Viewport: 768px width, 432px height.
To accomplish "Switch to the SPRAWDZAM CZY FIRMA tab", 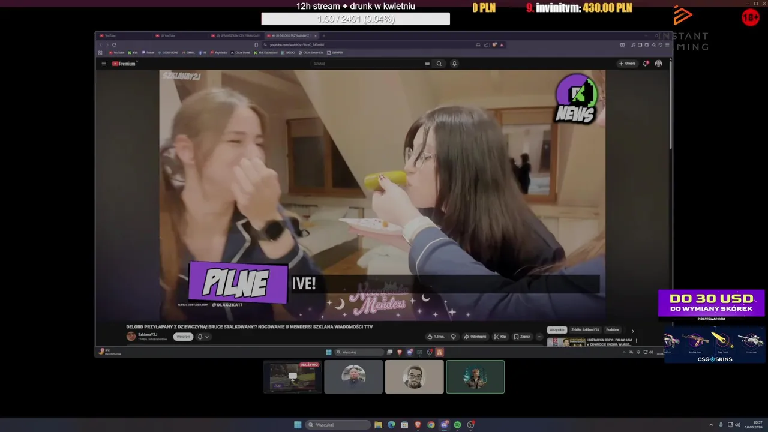I will [236, 35].
